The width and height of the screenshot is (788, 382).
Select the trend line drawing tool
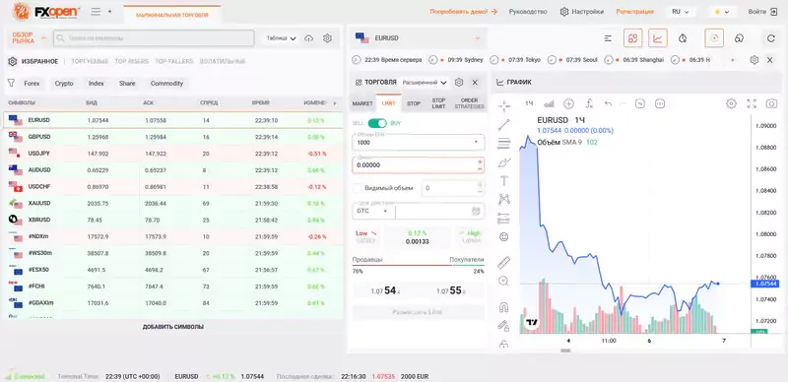coord(503,125)
